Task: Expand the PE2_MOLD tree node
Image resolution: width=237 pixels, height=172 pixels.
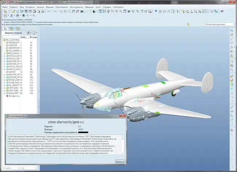Action: 4,53
